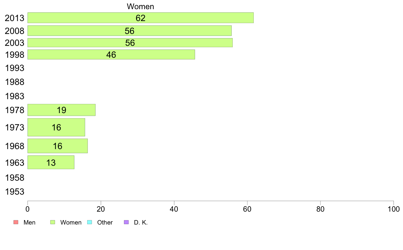The image size is (403, 250).
Task: Click the purple D. K. legend swatch
Action: point(126,222)
